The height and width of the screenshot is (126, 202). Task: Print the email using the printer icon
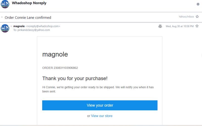[160, 26]
